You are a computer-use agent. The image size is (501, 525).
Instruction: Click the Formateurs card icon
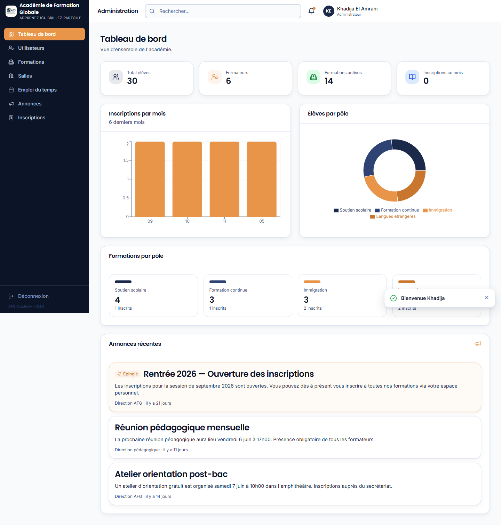point(215,77)
